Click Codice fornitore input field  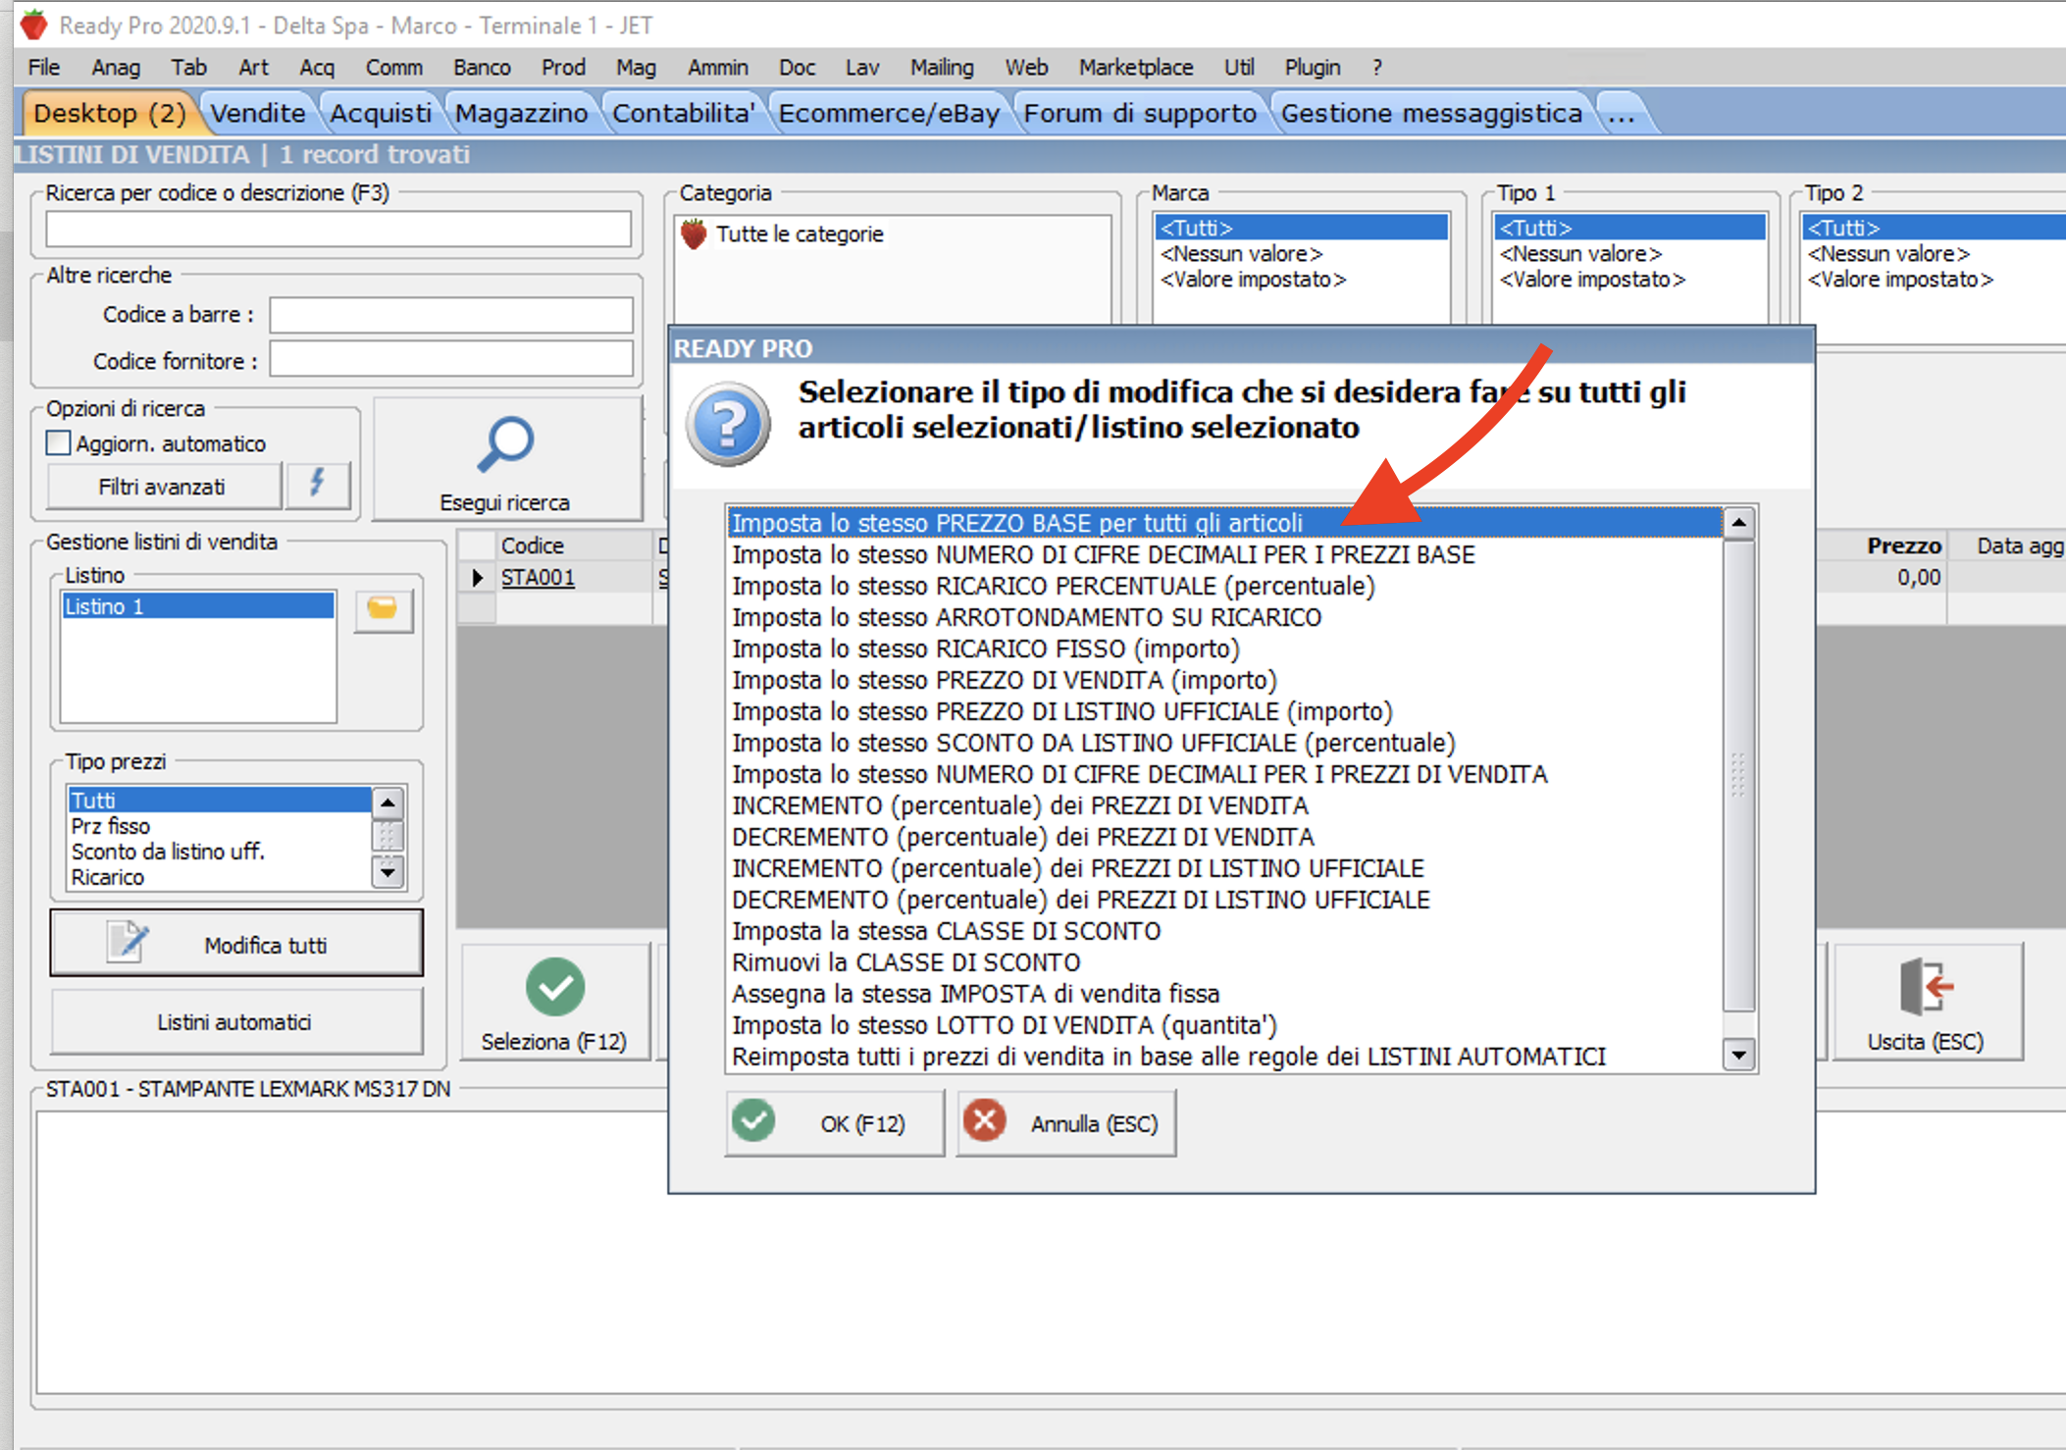[x=451, y=360]
